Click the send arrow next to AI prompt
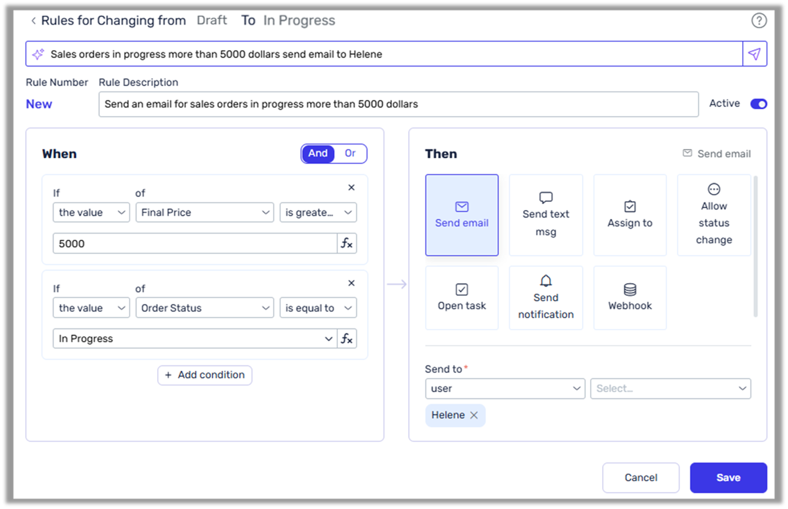The width and height of the screenshot is (788, 509). (755, 54)
